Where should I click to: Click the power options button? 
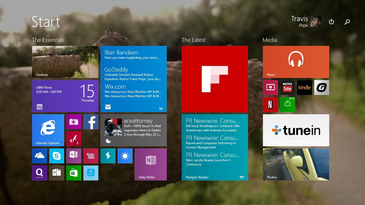pos(331,22)
